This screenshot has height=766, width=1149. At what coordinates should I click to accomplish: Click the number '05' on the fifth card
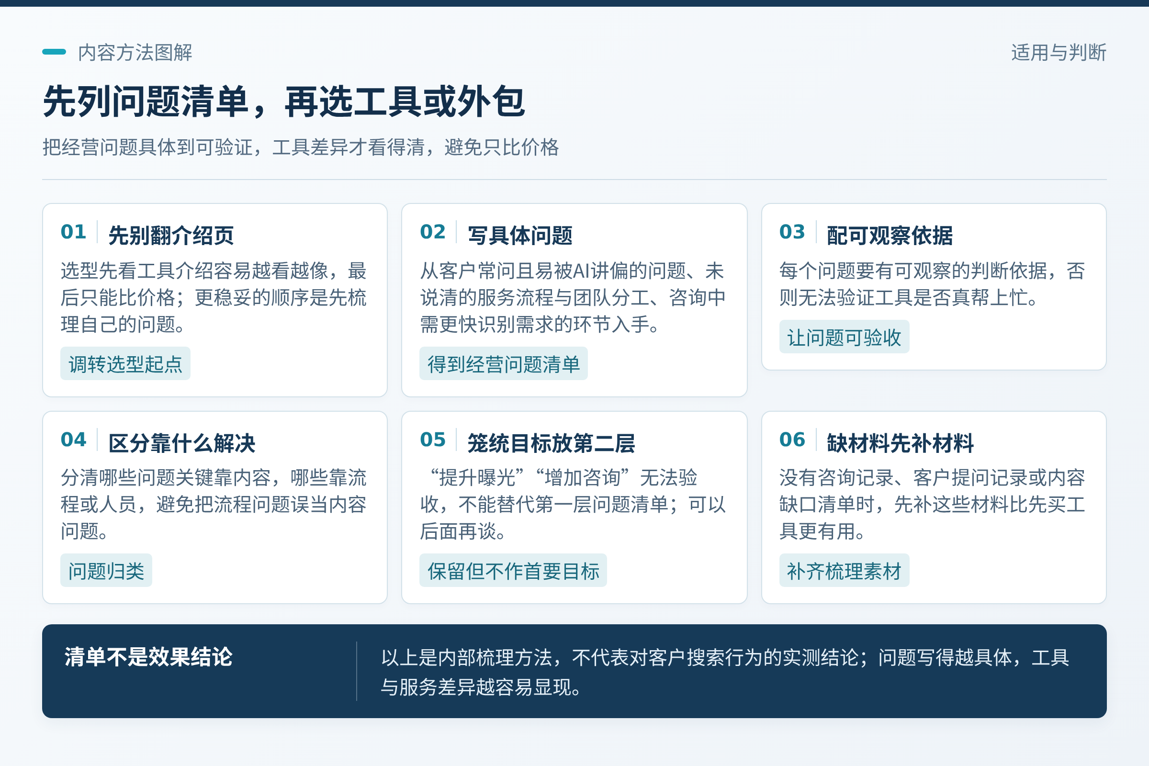click(433, 439)
